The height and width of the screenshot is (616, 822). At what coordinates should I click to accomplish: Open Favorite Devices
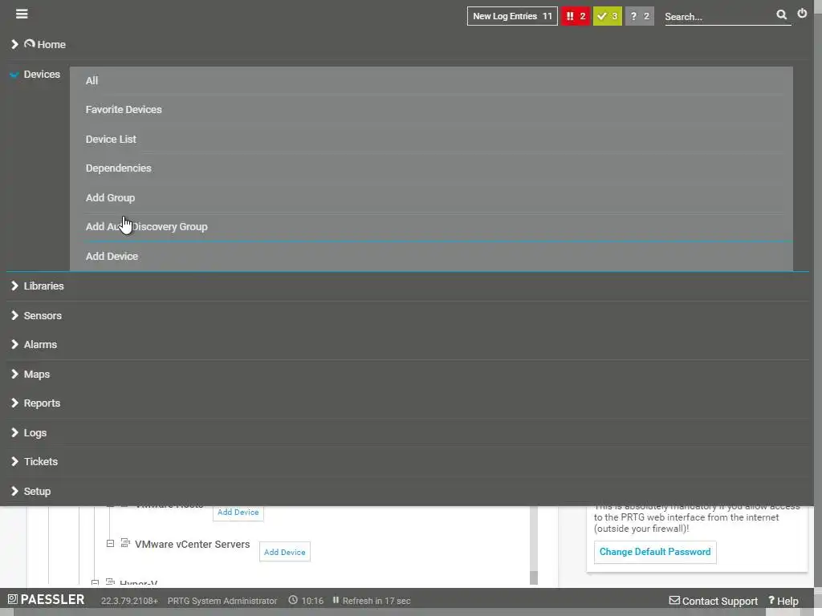click(124, 109)
